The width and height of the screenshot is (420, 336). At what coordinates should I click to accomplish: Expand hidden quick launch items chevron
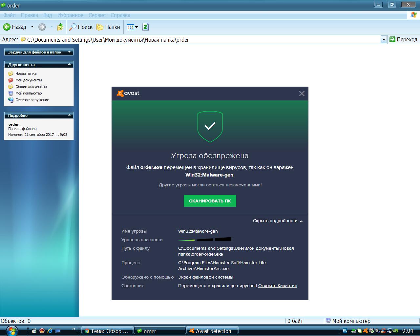74,329
